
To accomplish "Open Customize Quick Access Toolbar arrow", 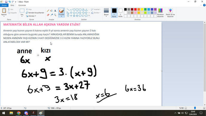I will tap(16, 2).
